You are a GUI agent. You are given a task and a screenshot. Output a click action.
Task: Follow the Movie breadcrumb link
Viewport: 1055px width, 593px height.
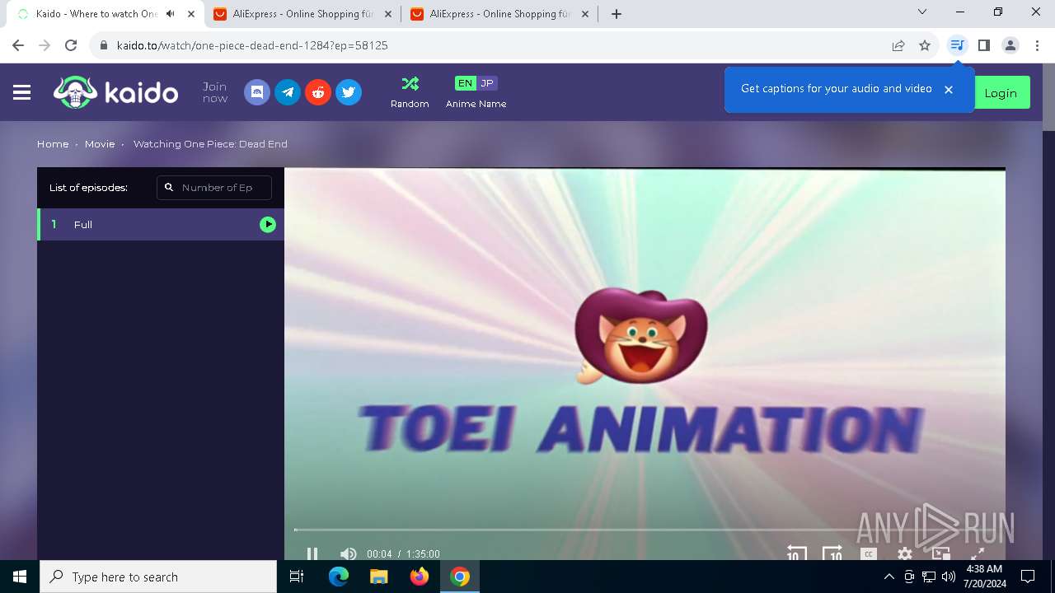tap(100, 144)
